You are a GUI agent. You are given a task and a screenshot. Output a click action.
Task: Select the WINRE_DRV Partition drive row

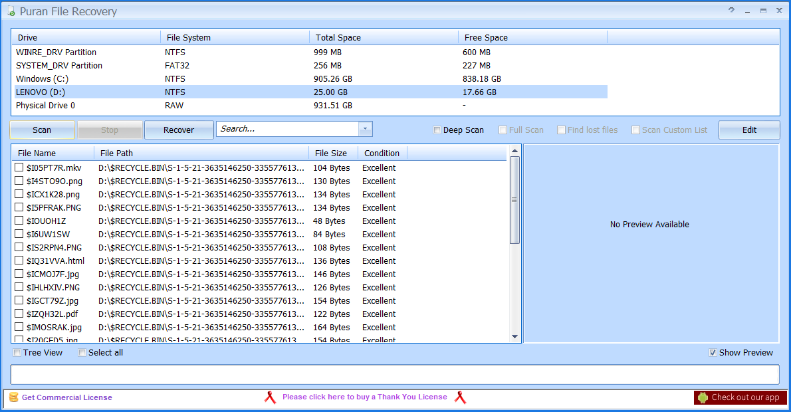[x=310, y=52]
